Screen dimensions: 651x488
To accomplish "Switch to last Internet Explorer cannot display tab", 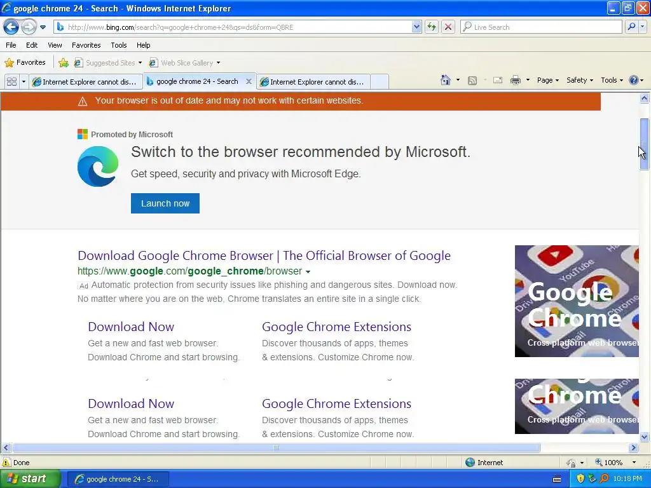I will point(313,82).
